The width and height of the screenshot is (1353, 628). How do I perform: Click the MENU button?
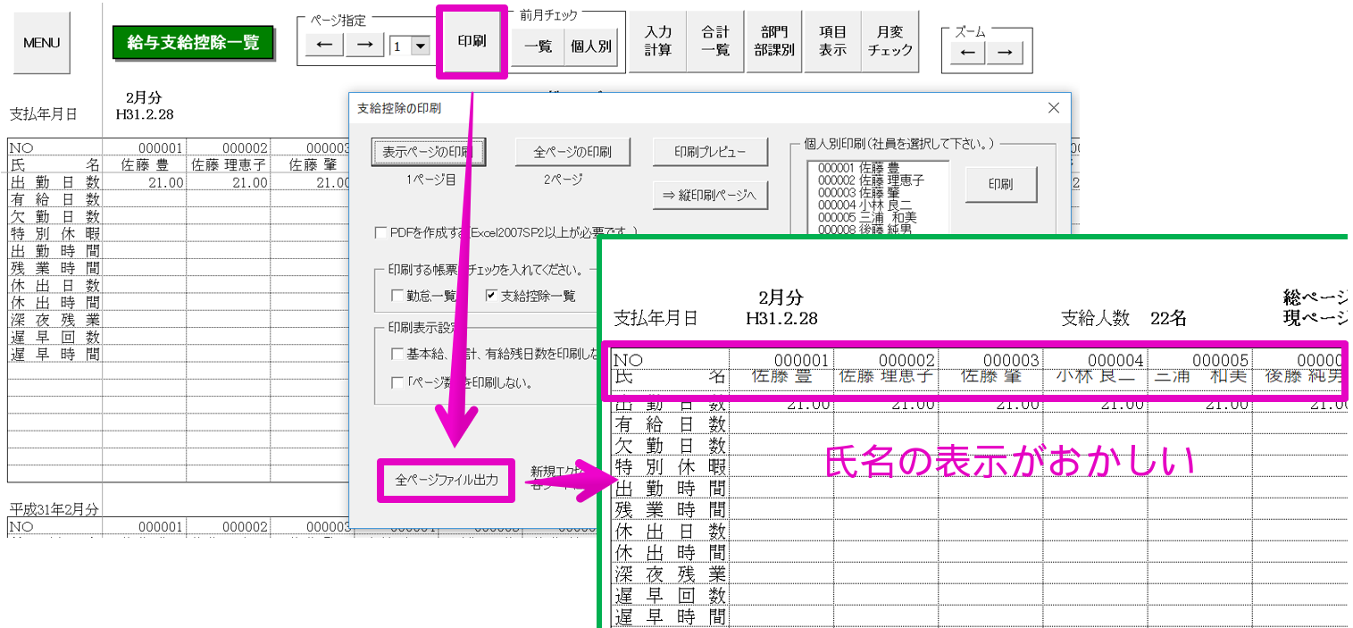(42, 43)
